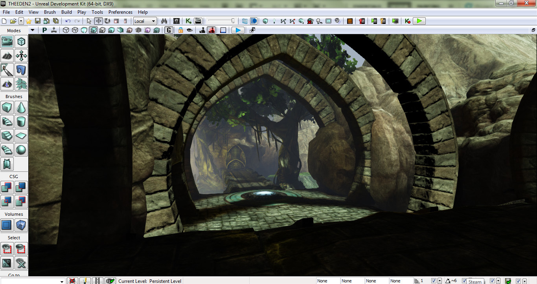Open Kismet with the green K icon
537x284 pixels.
(x=189, y=21)
